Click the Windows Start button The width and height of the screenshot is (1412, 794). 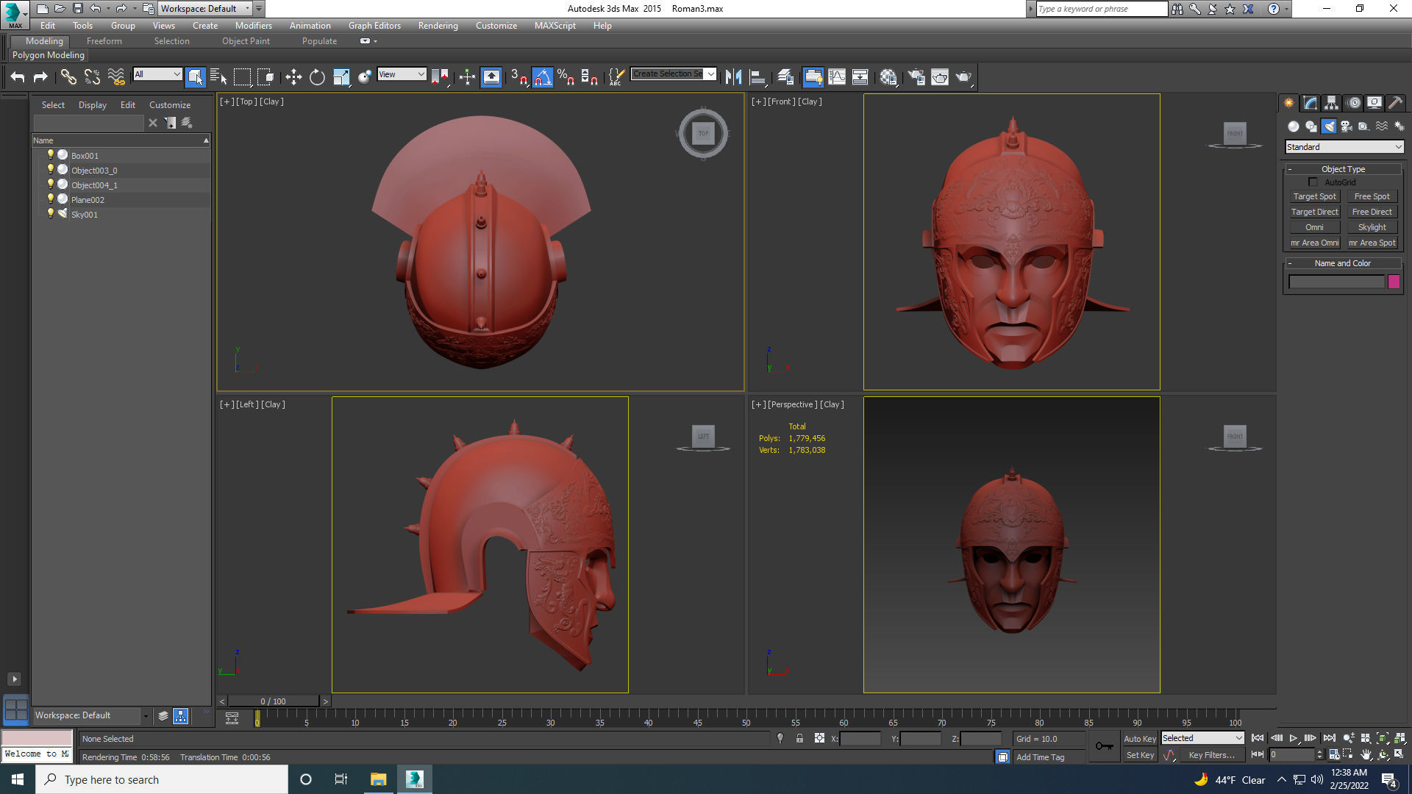tap(18, 779)
